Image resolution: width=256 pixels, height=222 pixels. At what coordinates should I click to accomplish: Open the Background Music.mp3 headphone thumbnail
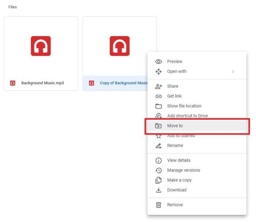(x=41, y=46)
